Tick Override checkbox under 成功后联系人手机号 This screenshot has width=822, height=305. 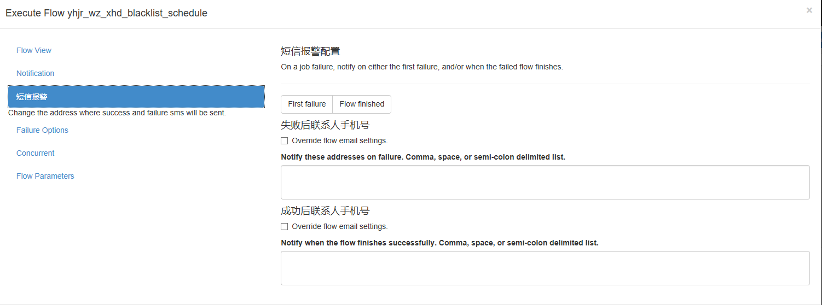point(284,226)
